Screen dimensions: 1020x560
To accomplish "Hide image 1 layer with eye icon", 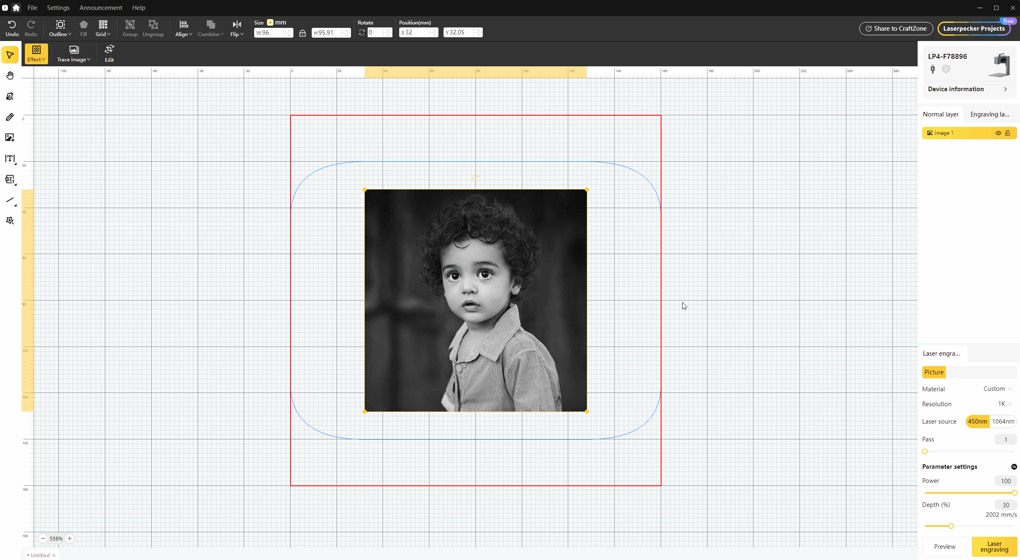I will tap(998, 133).
